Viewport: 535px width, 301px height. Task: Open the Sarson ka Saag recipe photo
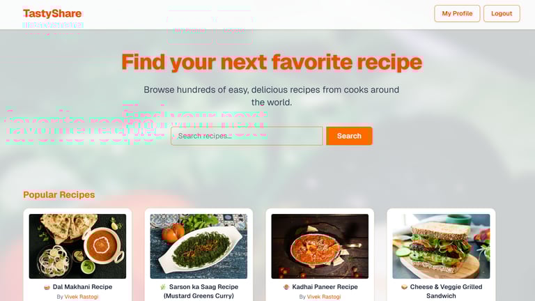coord(199,246)
